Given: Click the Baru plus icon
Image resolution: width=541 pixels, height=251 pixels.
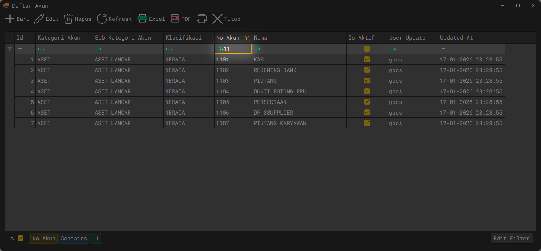Looking at the screenshot, I should [10, 19].
